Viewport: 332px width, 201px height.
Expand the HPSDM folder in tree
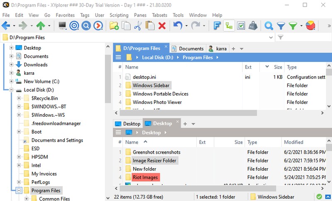19,157
